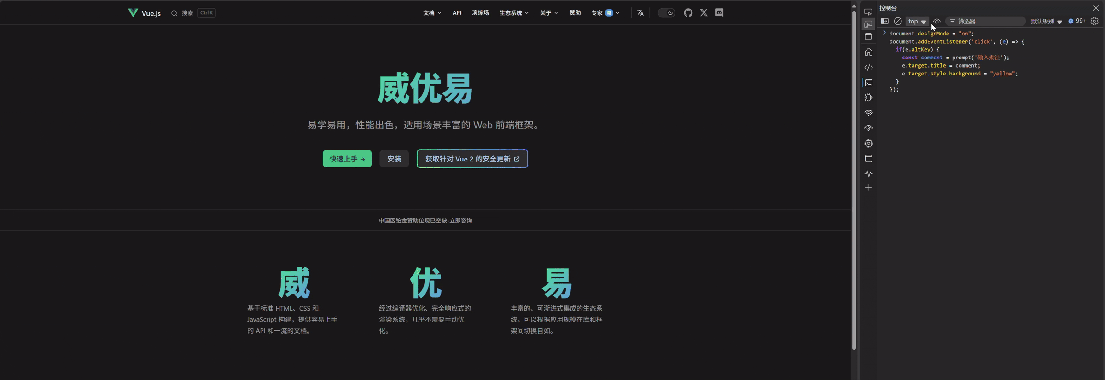
Task: Open the API nav link
Action: [x=457, y=13]
